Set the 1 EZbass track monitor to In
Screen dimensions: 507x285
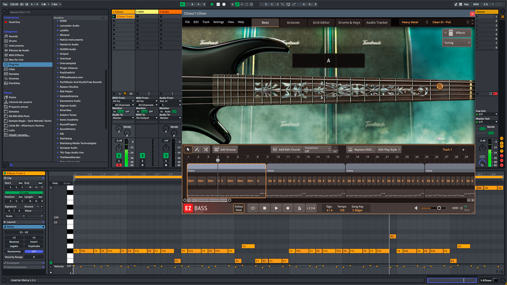(114, 111)
